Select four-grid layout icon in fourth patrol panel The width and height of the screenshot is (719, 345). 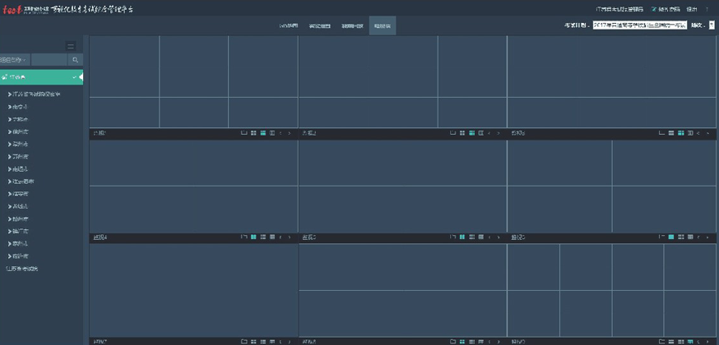click(x=253, y=237)
